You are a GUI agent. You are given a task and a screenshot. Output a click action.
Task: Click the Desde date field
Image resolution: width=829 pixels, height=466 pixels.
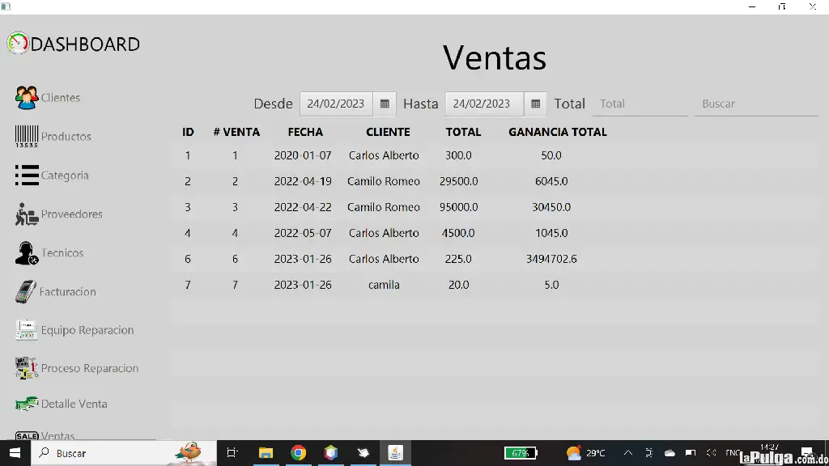[x=336, y=104]
